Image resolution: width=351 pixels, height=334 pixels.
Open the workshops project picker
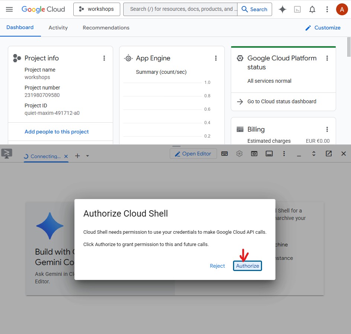point(97,9)
